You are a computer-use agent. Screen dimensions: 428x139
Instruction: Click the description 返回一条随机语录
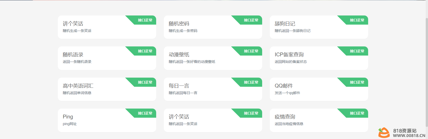click(x=77, y=62)
